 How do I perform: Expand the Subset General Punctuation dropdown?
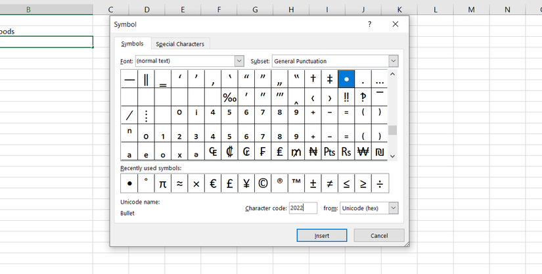(393, 61)
